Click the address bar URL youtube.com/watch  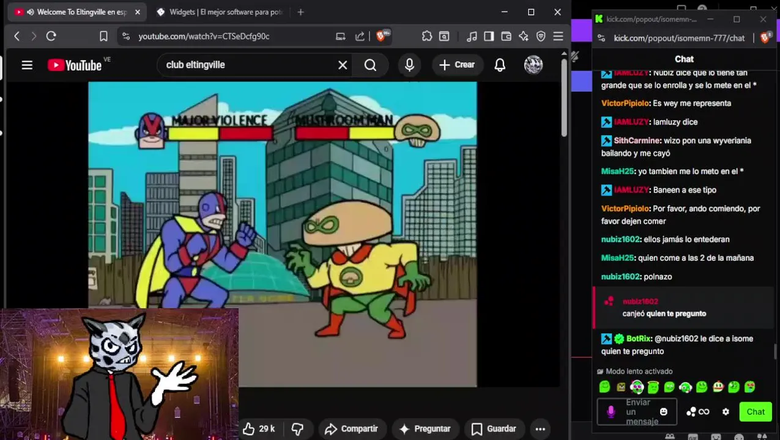pyautogui.click(x=204, y=37)
